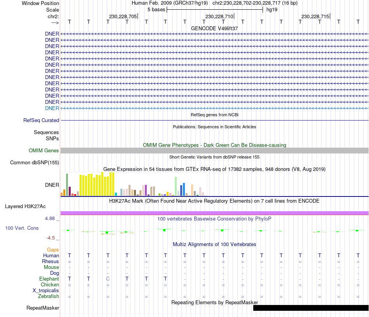This screenshot has width=369, height=317.
Task: Click the light green GTEx expression bar
Action: [176, 186]
